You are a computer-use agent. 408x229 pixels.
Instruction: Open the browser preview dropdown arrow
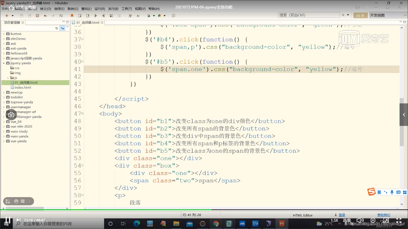pos(165,16)
